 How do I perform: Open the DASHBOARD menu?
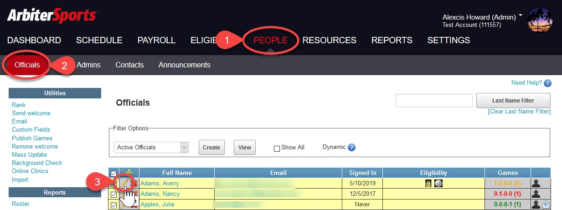[34, 40]
